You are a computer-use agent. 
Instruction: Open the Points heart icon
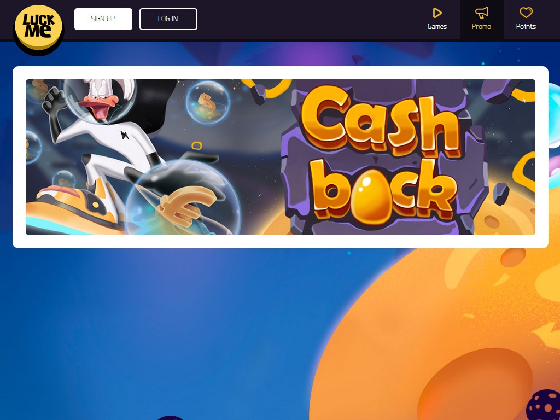pyautogui.click(x=526, y=13)
